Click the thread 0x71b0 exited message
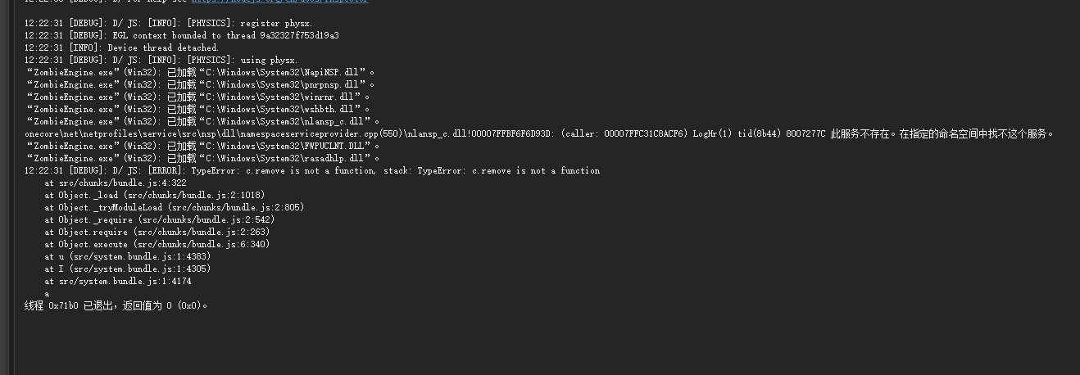This screenshot has width=1080, height=375. tap(116, 305)
